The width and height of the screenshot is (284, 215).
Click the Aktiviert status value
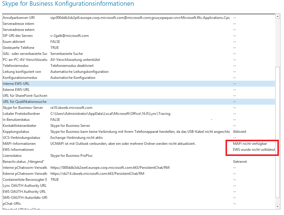click(x=239, y=132)
